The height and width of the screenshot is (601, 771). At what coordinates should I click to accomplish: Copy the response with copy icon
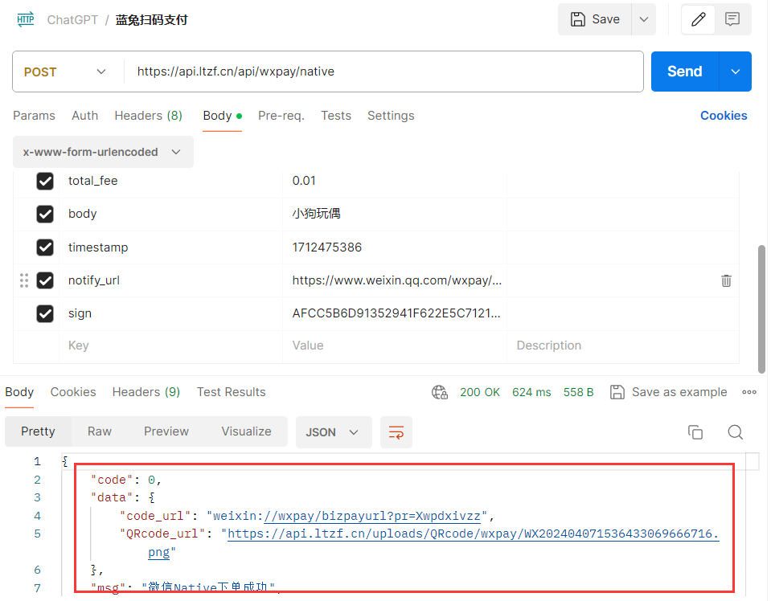695,432
